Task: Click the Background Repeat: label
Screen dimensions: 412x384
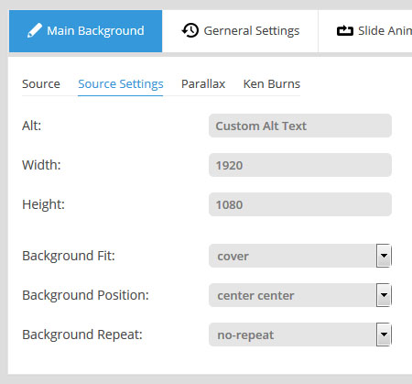Action: (82, 335)
